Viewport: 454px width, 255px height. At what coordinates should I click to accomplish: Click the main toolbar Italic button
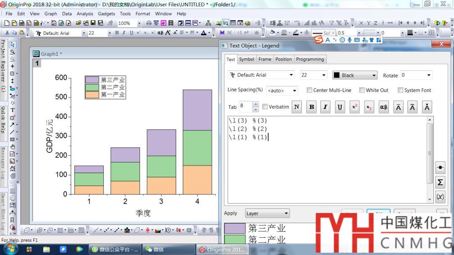[124, 33]
